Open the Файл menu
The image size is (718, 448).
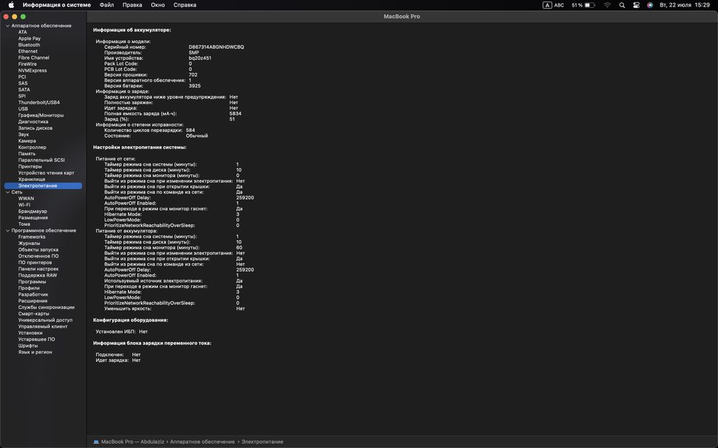107,5
